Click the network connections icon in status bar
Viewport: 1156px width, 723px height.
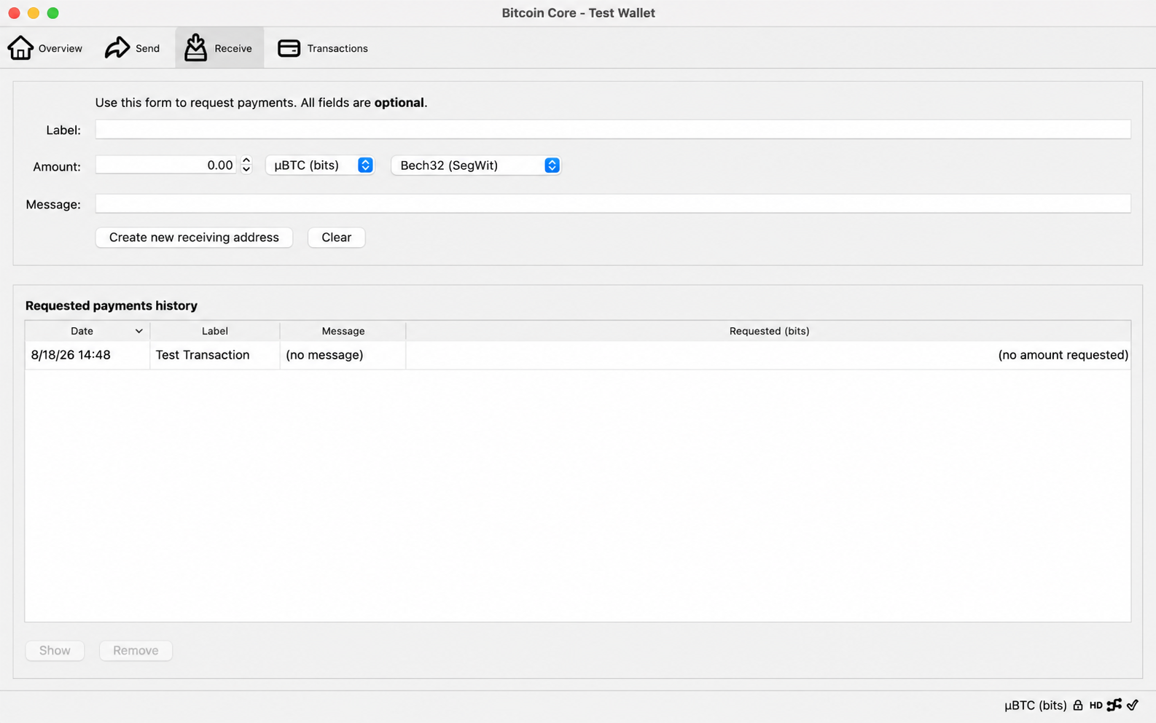[x=1114, y=705]
